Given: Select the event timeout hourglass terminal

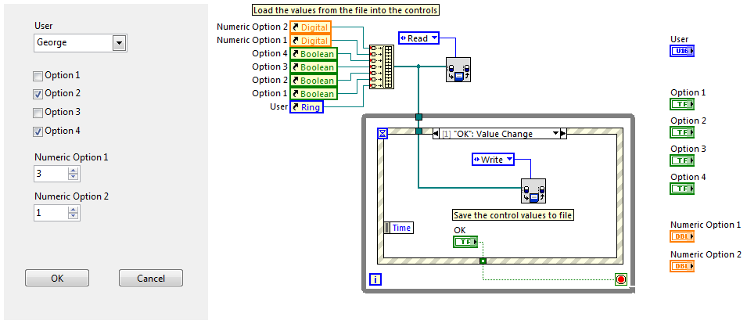Looking at the screenshot, I should point(382,134).
